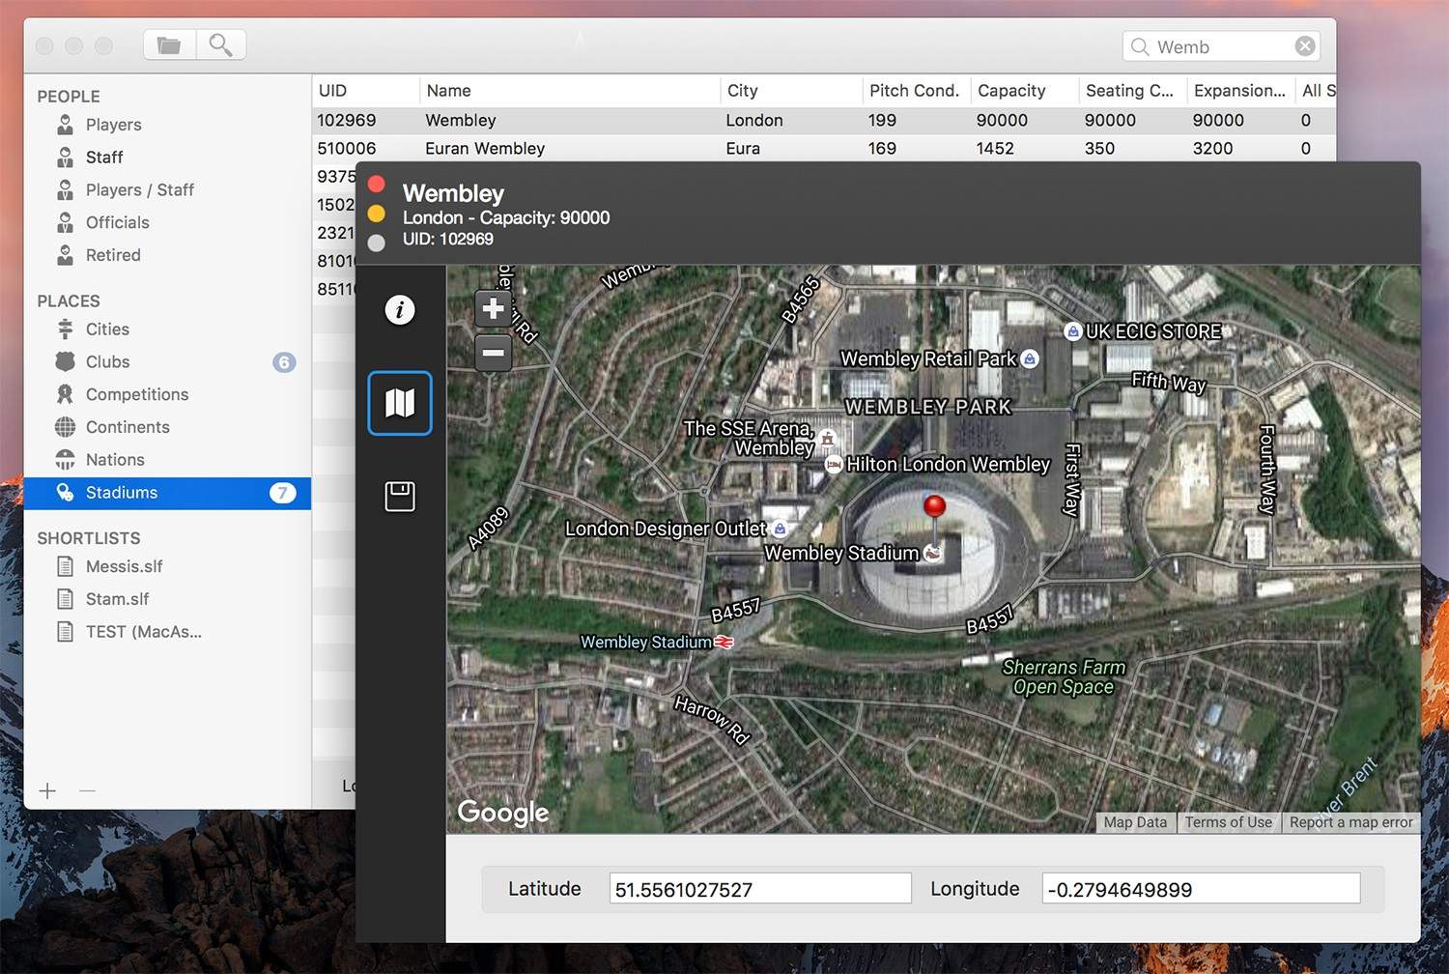Click the magnifier search toolbar icon

coord(221,45)
